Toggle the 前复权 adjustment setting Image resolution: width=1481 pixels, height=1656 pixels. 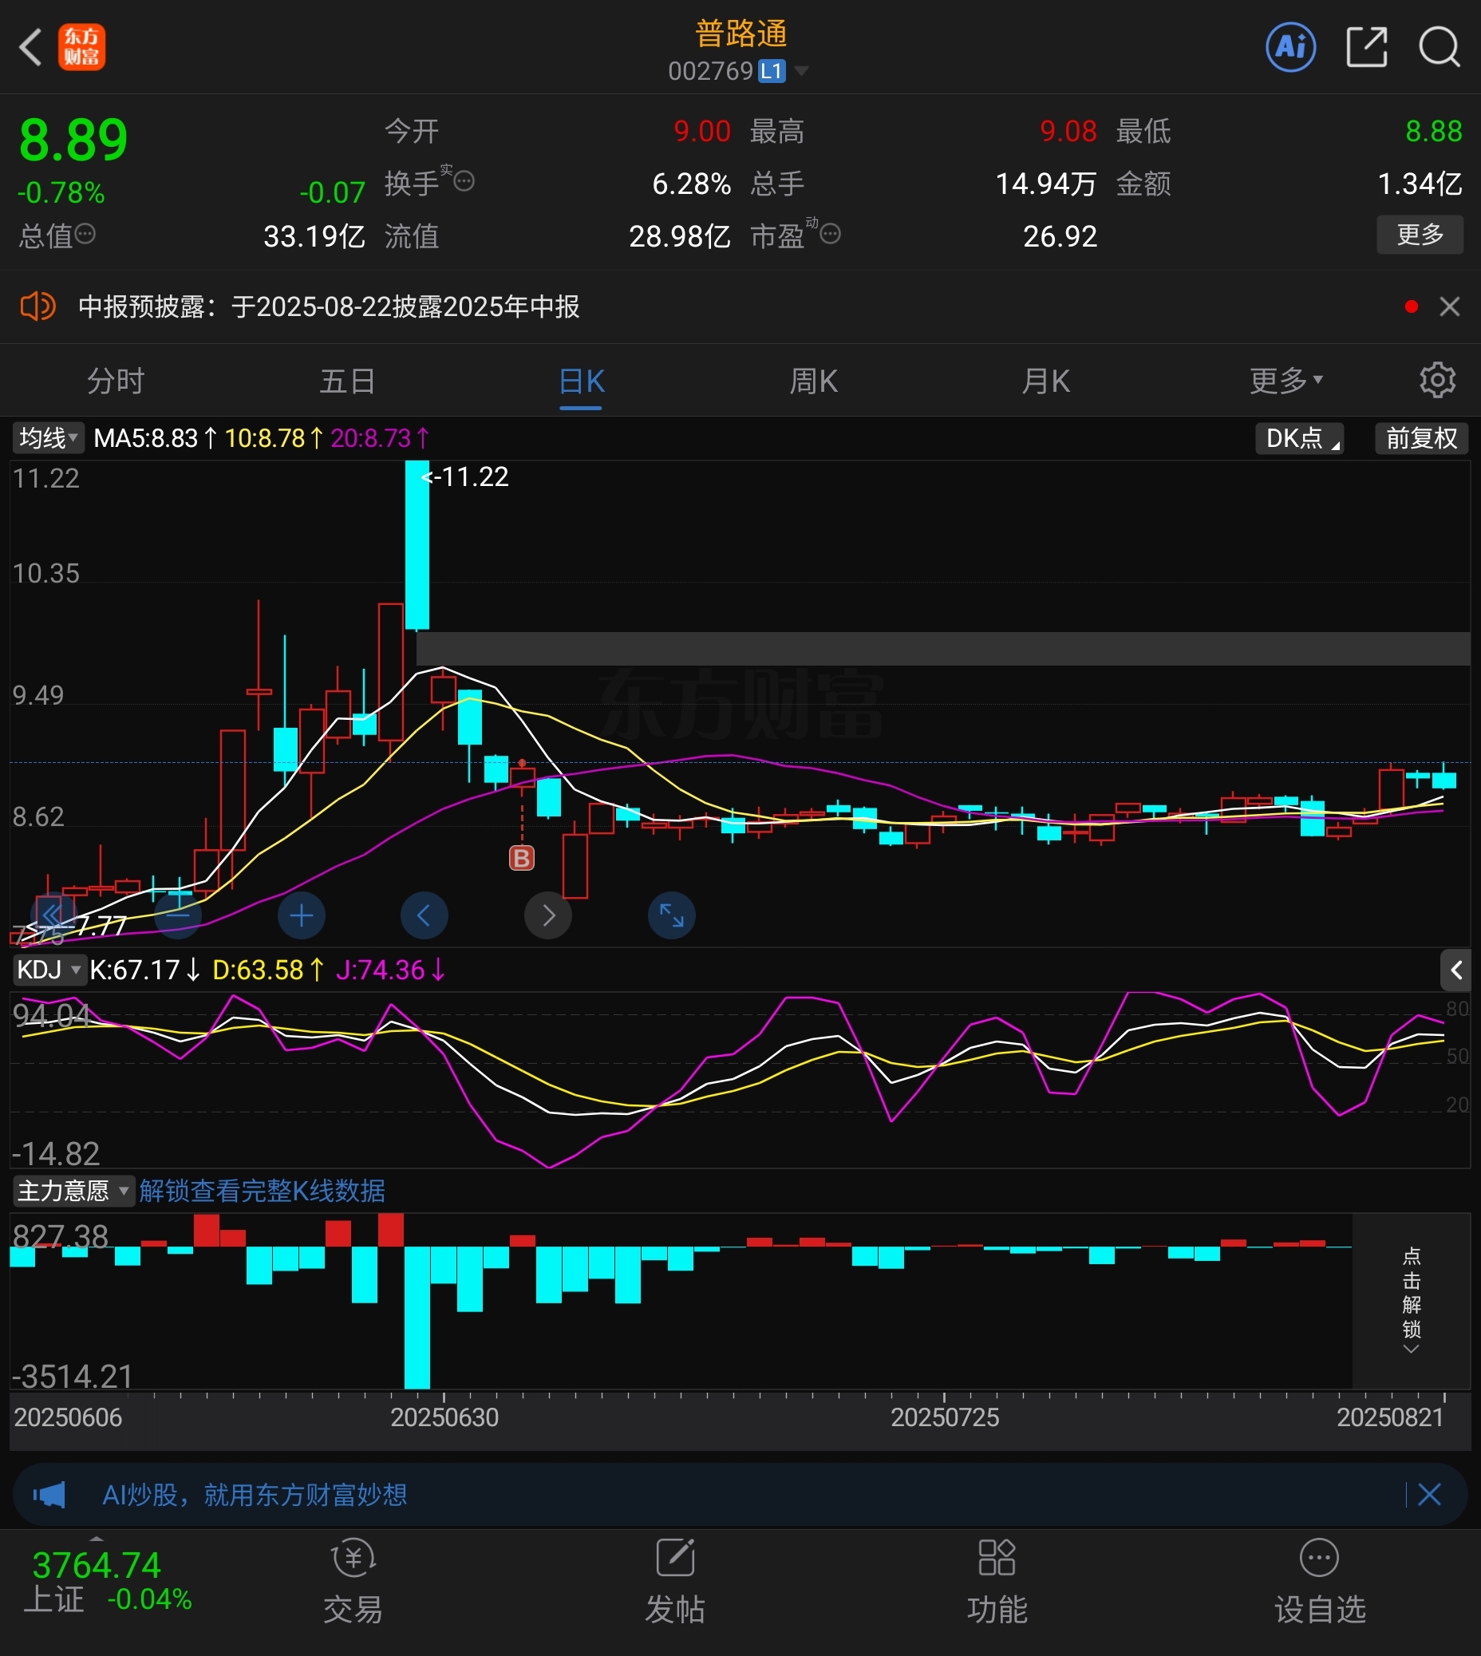coord(1422,438)
